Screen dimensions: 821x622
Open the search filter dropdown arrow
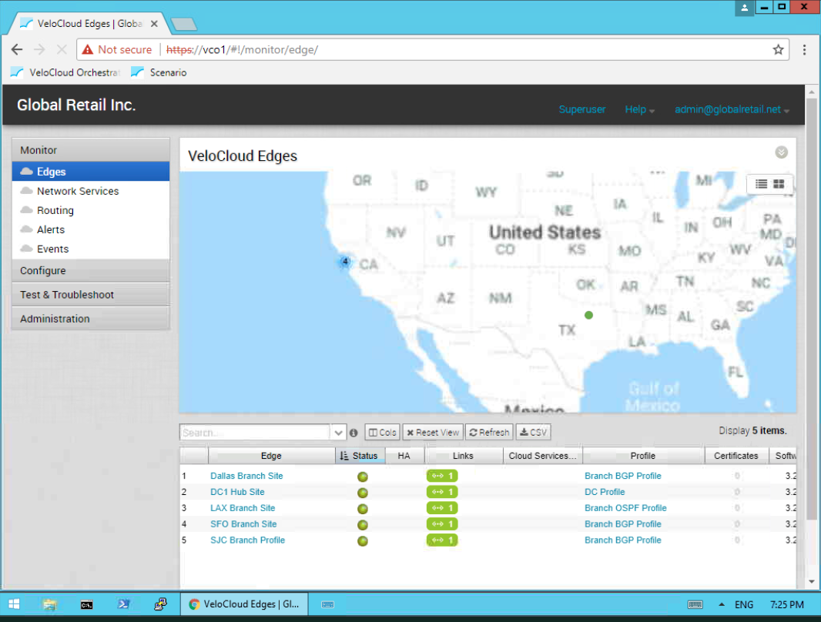pos(338,433)
